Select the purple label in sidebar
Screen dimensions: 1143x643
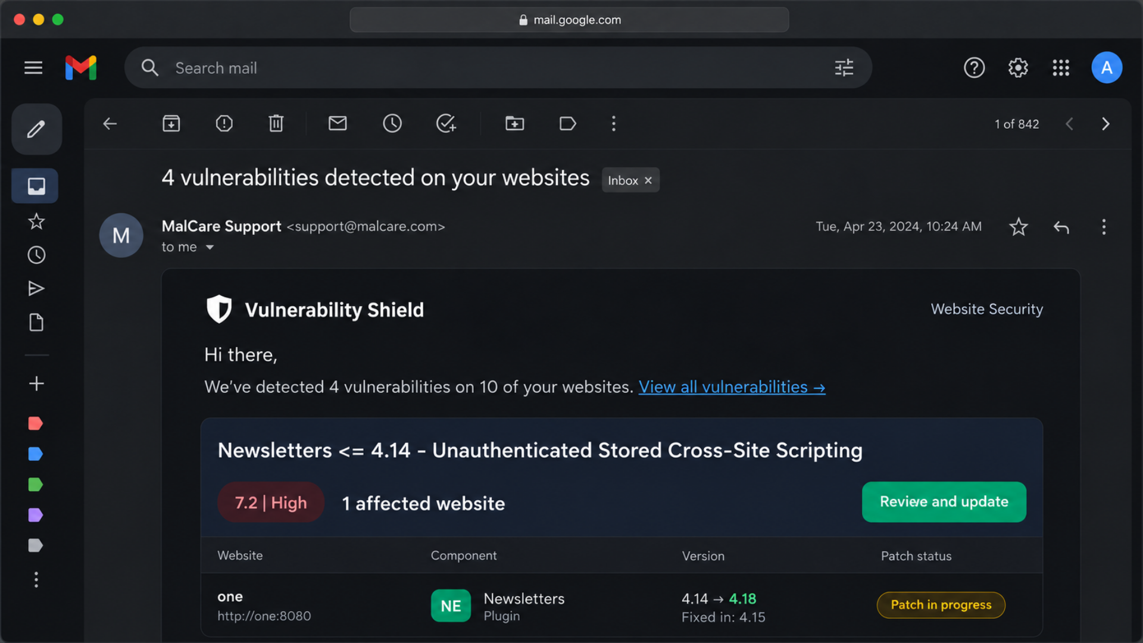[x=35, y=515]
